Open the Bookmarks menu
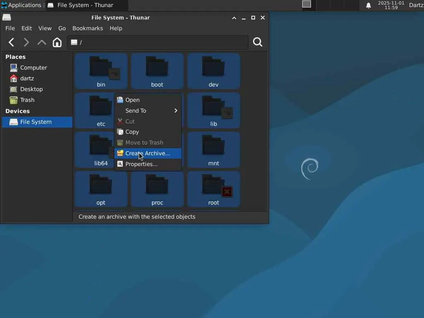 87,28
